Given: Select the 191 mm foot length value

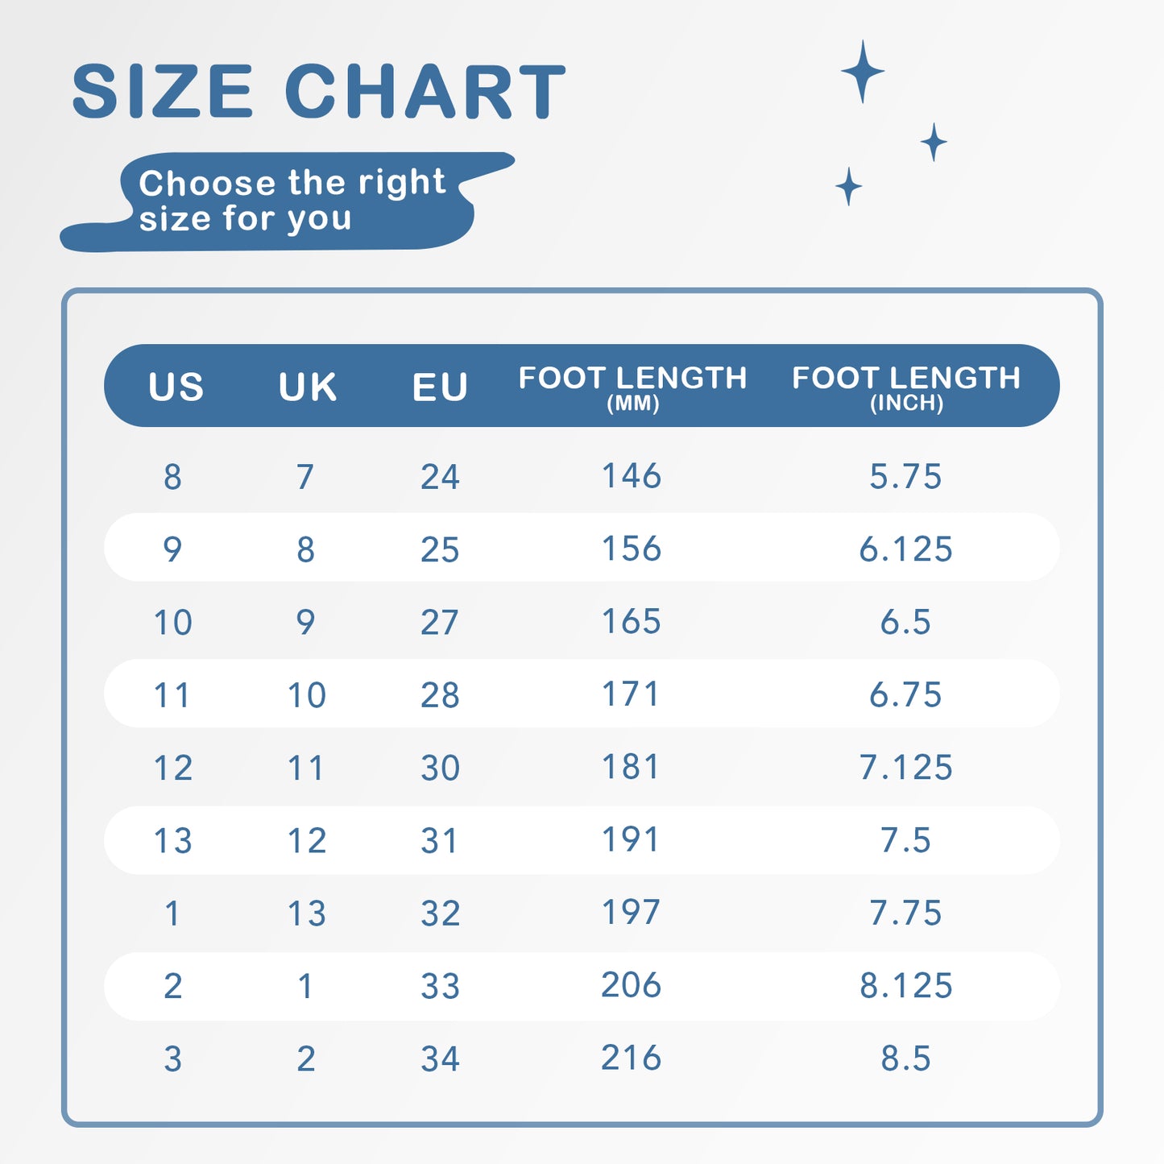Looking at the screenshot, I should click(x=632, y=840).
